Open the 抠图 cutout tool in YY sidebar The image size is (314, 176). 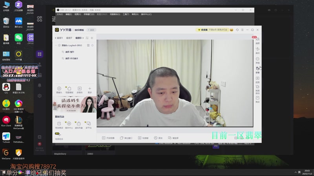[257, 80]
